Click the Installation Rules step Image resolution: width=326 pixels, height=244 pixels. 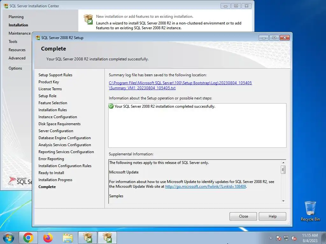click(53, 110)
